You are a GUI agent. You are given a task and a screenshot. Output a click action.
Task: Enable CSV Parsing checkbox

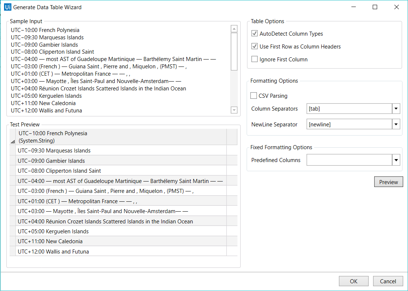click(x=254, y=96)
